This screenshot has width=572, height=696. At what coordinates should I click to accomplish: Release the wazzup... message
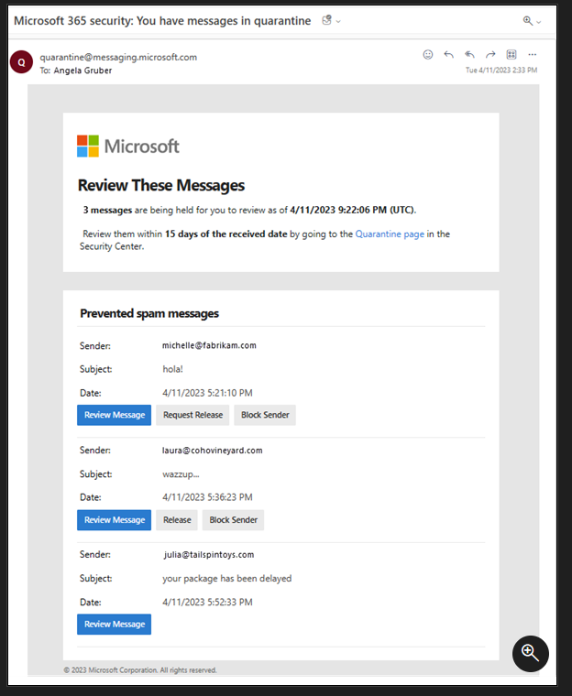click(177, 520)
